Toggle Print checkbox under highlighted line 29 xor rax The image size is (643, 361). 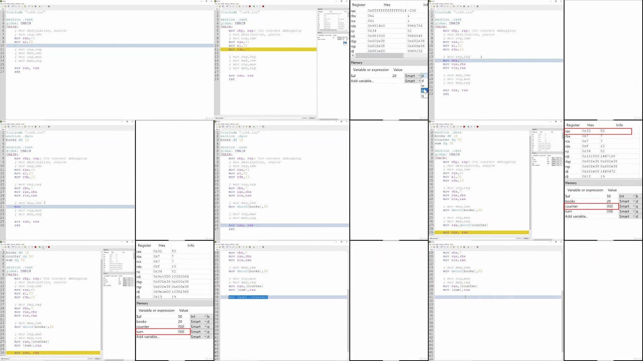point(517,238)
